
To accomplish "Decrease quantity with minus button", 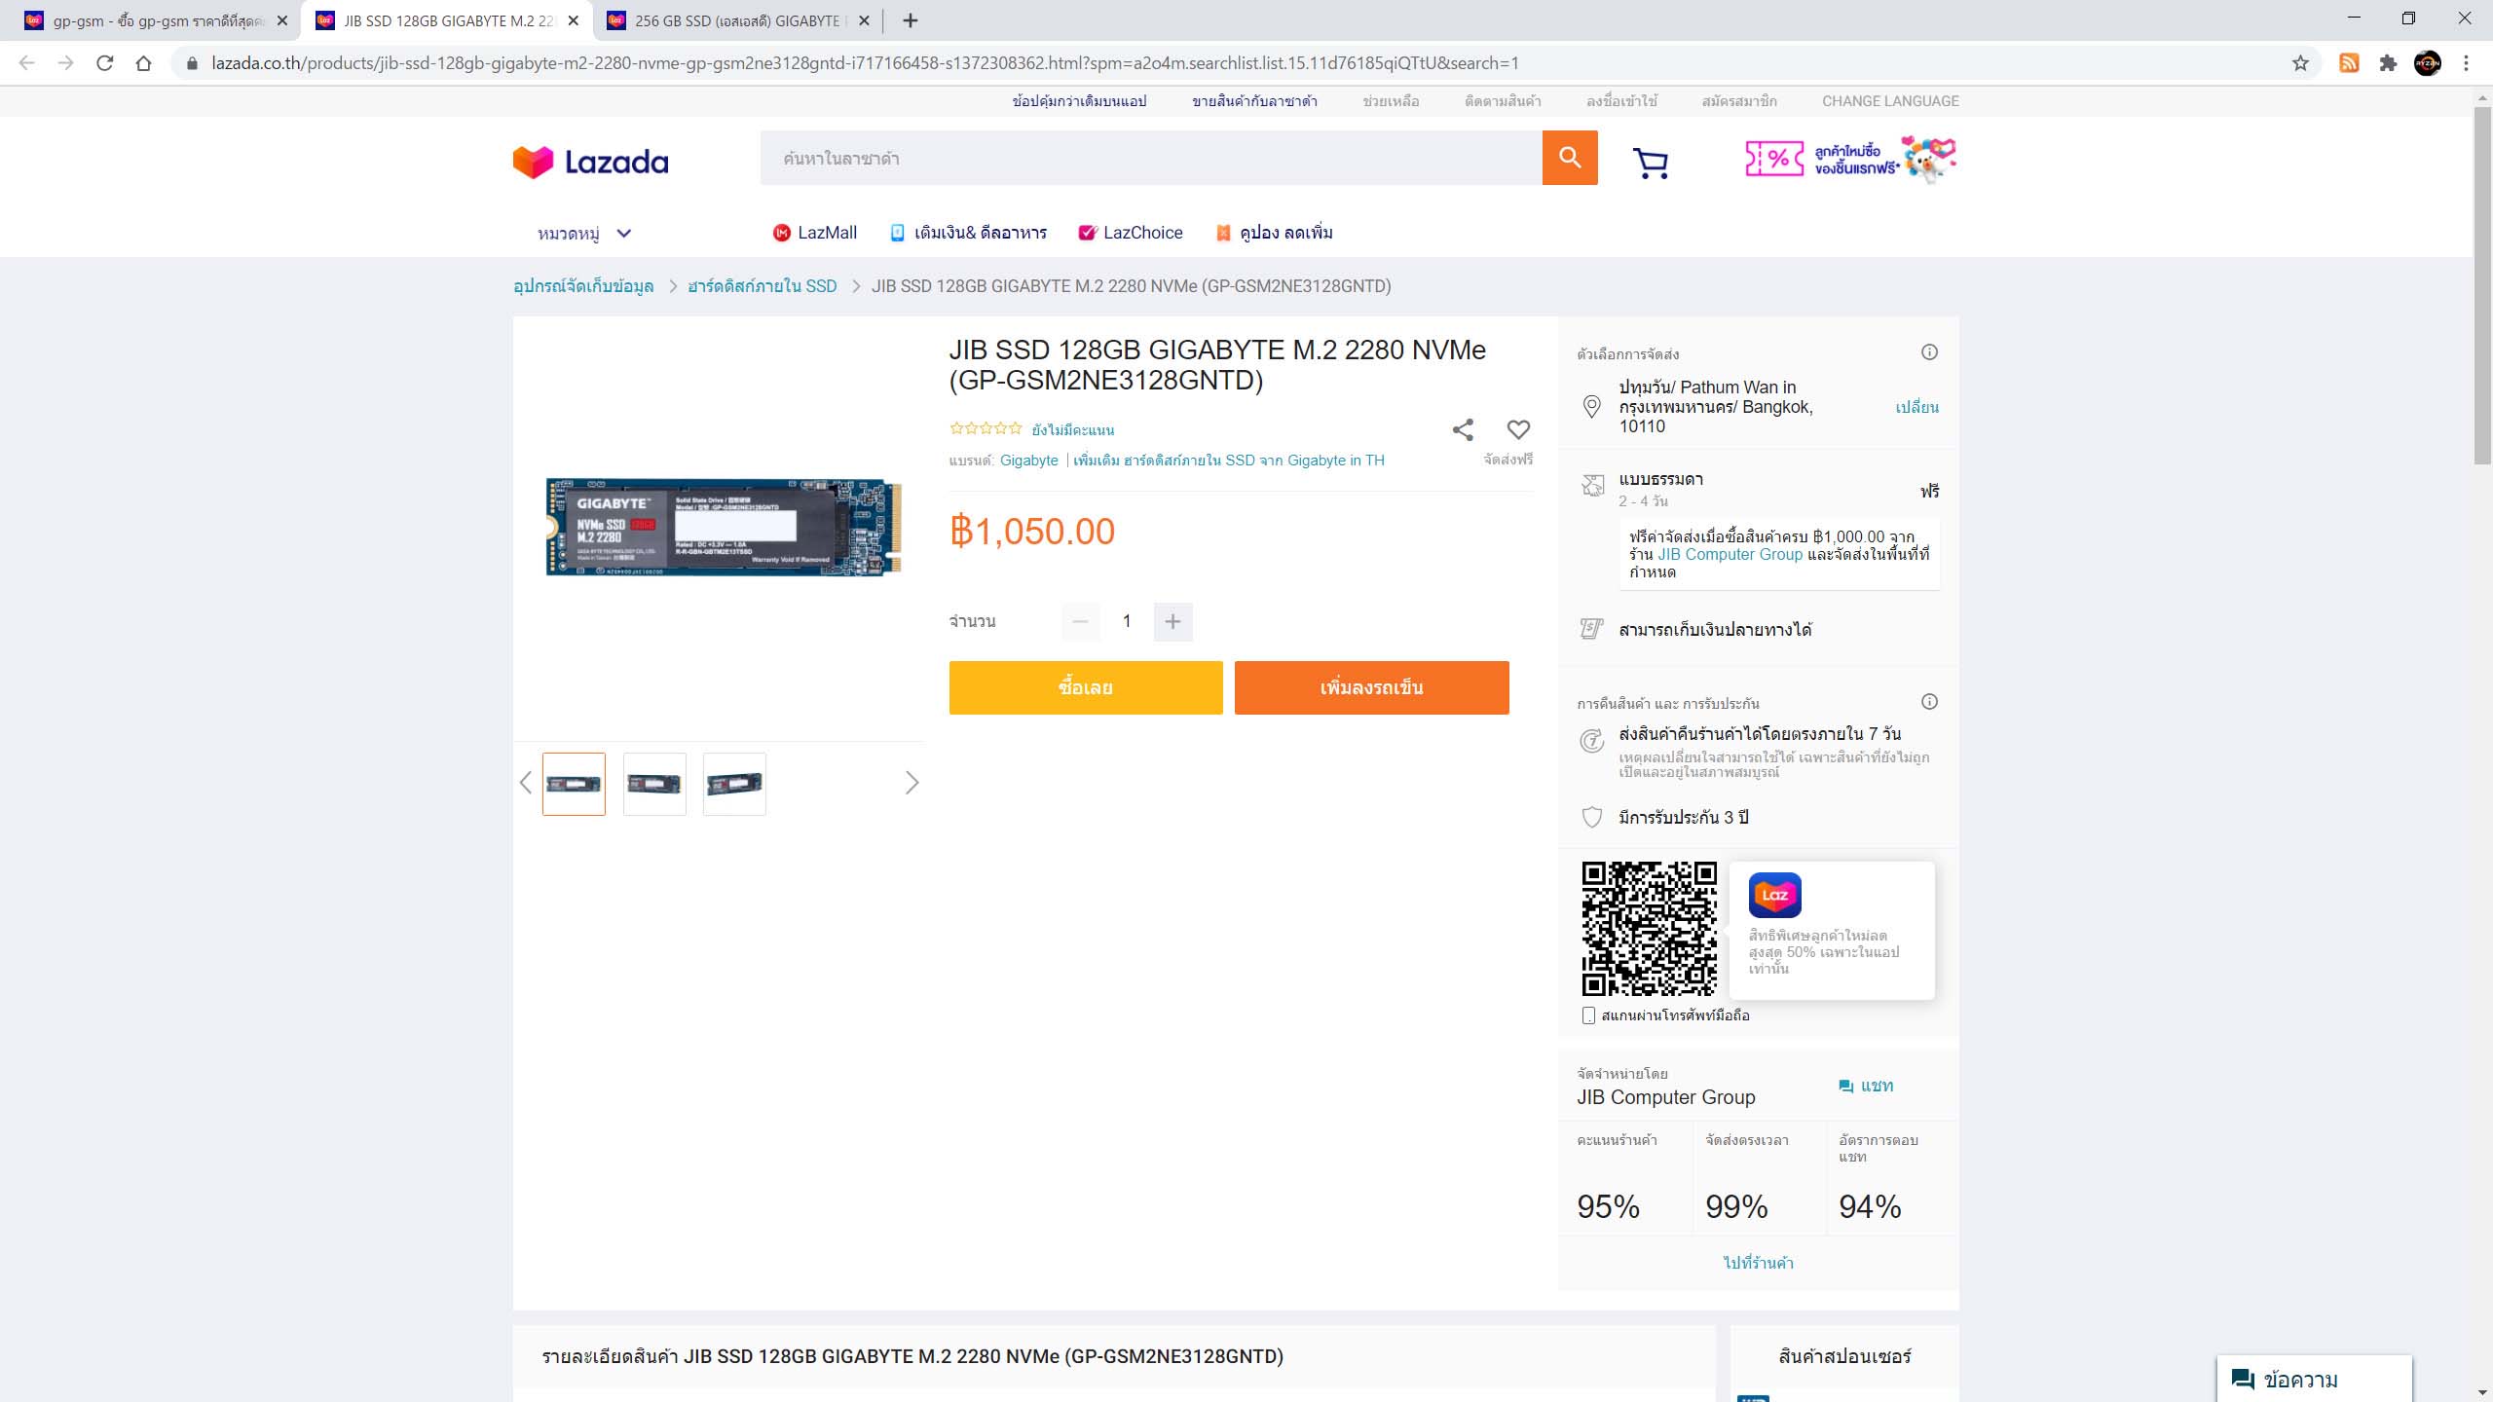I will click(1080, 621).
